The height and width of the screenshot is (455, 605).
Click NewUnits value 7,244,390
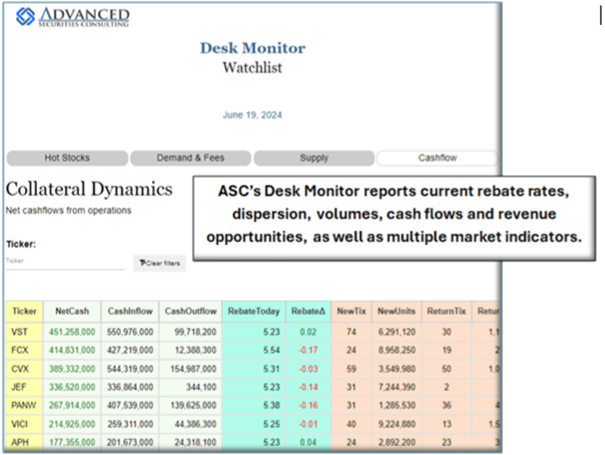tap(396, 387)
